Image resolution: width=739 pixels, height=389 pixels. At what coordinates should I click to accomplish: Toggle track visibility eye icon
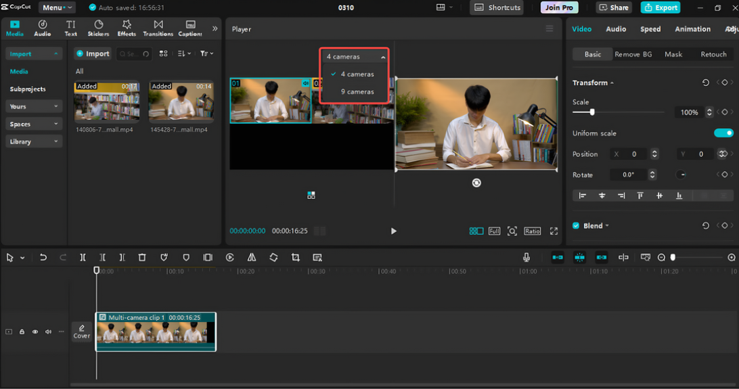coord(35,332)
